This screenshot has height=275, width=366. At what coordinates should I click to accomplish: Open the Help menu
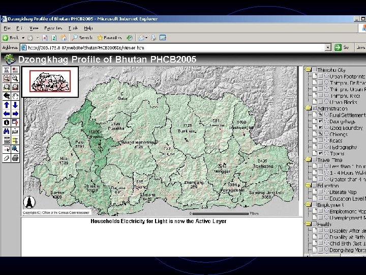coord(88,28)
